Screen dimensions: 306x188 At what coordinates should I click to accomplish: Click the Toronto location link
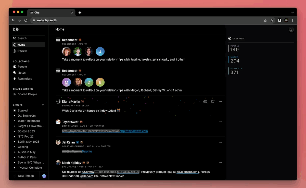point(87,152)
